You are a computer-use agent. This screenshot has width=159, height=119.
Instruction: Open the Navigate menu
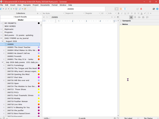pyautogui.click(x=27, y=5)
